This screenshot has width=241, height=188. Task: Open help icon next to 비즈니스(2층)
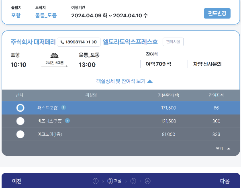67,121
